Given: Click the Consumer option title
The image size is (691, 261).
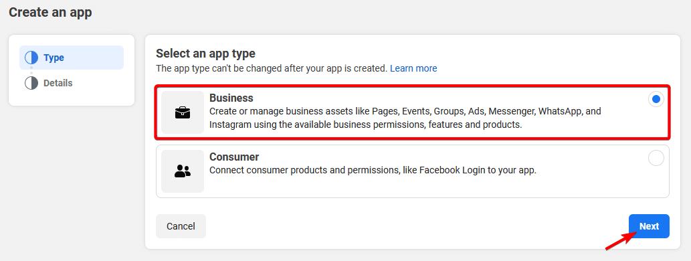Looking at the screenshot, I should point(234,157).
